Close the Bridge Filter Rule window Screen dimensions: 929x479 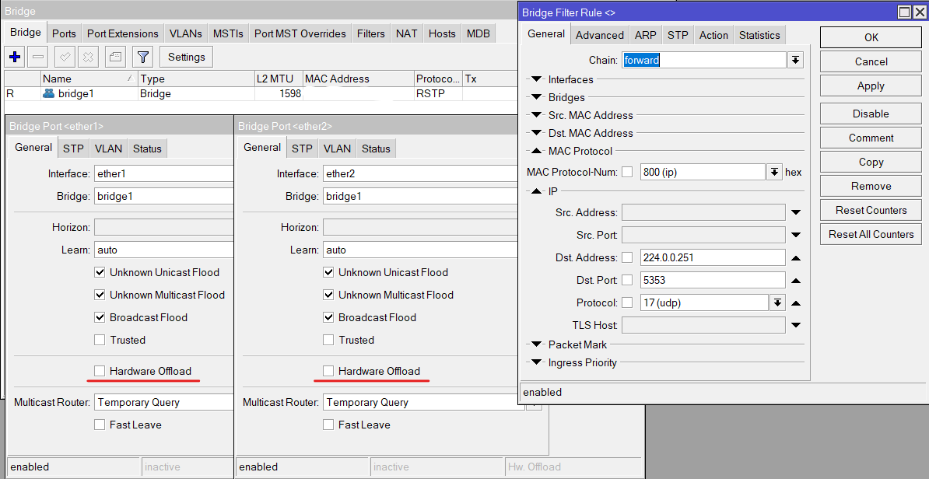(918, 12)
